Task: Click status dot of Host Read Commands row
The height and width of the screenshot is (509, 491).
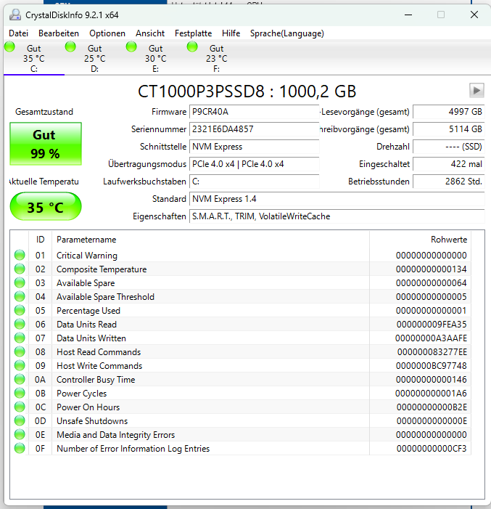Action: (20, 351)
